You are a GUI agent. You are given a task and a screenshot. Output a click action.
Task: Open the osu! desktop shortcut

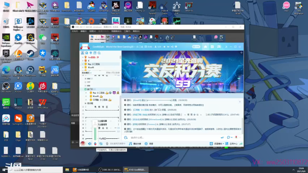click(286, 7)
